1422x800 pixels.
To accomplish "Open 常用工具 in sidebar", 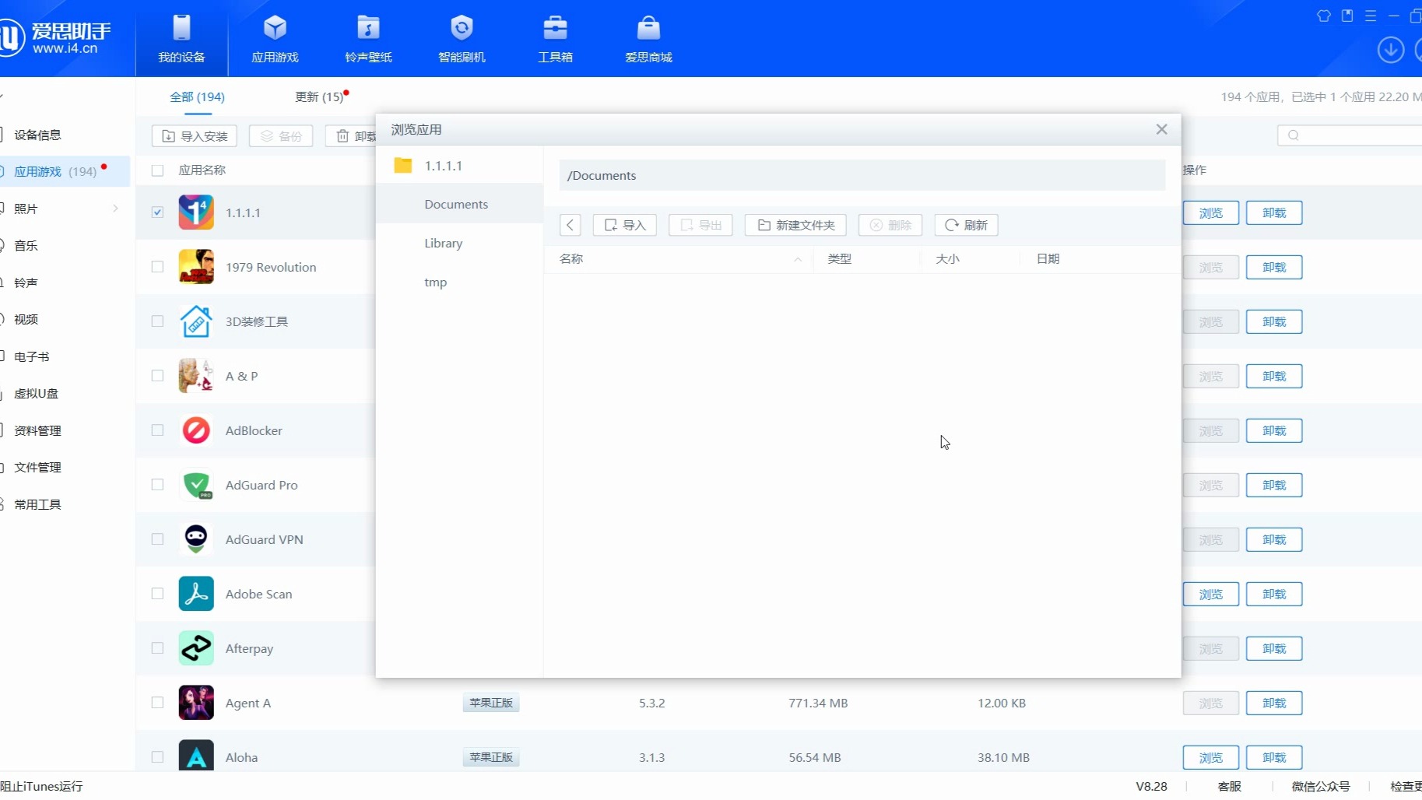I will [x=37, y=504].
